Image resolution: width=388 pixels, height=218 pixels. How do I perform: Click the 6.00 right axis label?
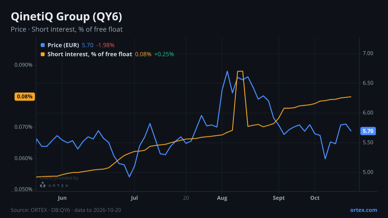point(368,113)
